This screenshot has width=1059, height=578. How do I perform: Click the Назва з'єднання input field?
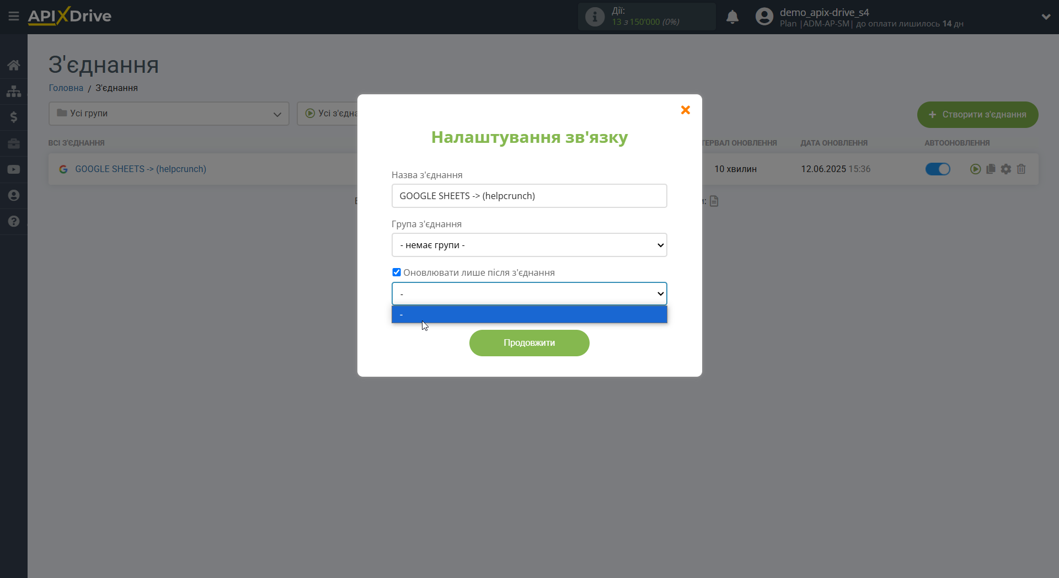[x=529, y=196]
